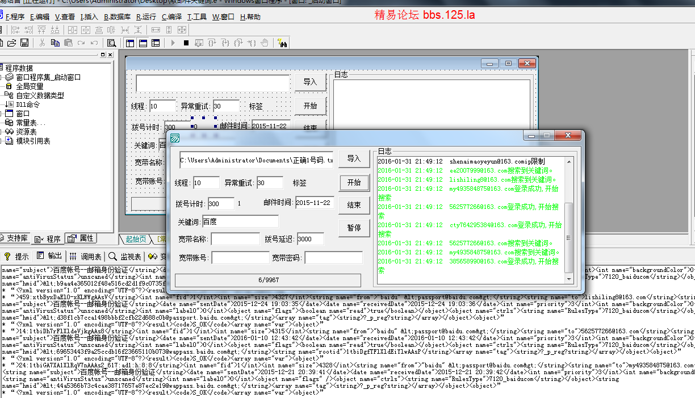Select 自定义数据类型 tree node

click(40, 95)
